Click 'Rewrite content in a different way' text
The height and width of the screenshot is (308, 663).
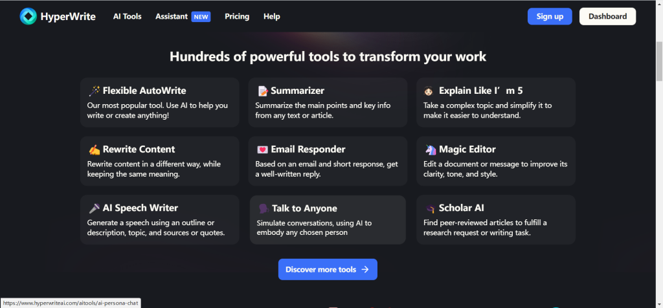click(154, 169)
